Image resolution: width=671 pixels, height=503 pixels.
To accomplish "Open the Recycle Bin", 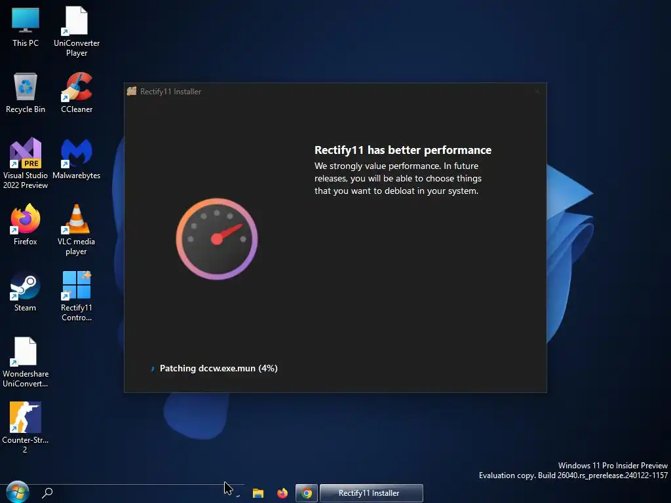I will pos(26,93).
